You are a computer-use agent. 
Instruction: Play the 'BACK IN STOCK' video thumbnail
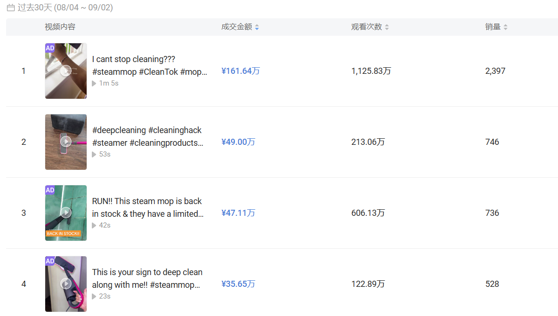pos(66,213)
